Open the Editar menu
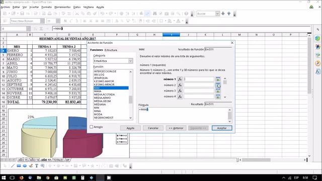Image resolution: width=322 pixels, height=181 pixels. pos(16,7)
